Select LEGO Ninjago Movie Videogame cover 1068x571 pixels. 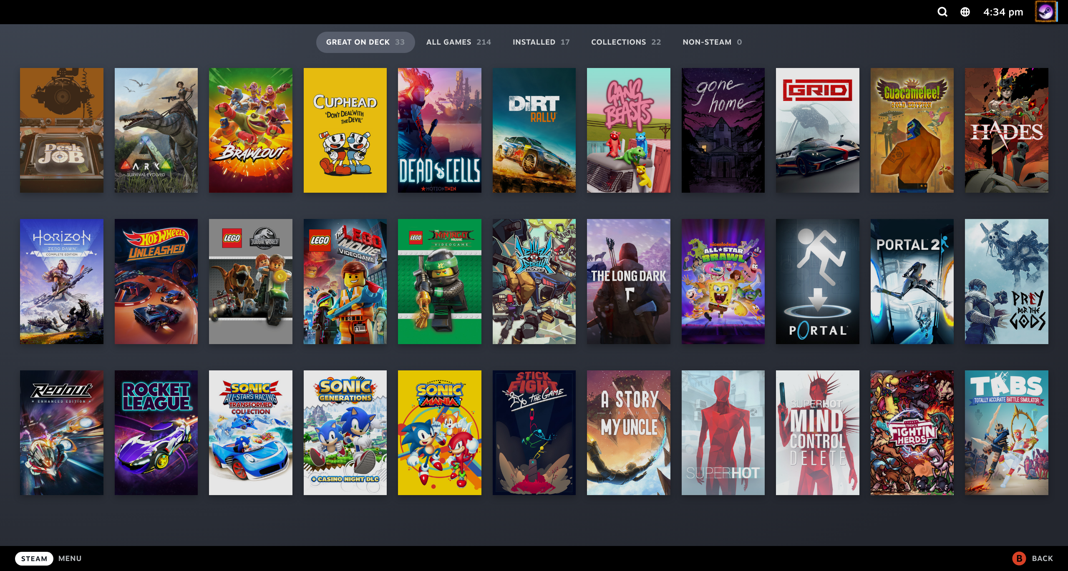point(440,282)
